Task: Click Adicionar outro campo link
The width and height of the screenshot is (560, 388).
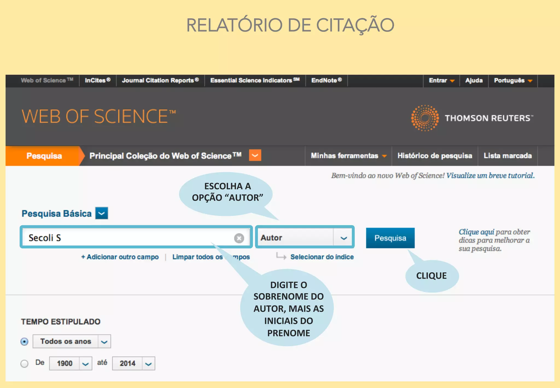Action: [120, 257]
